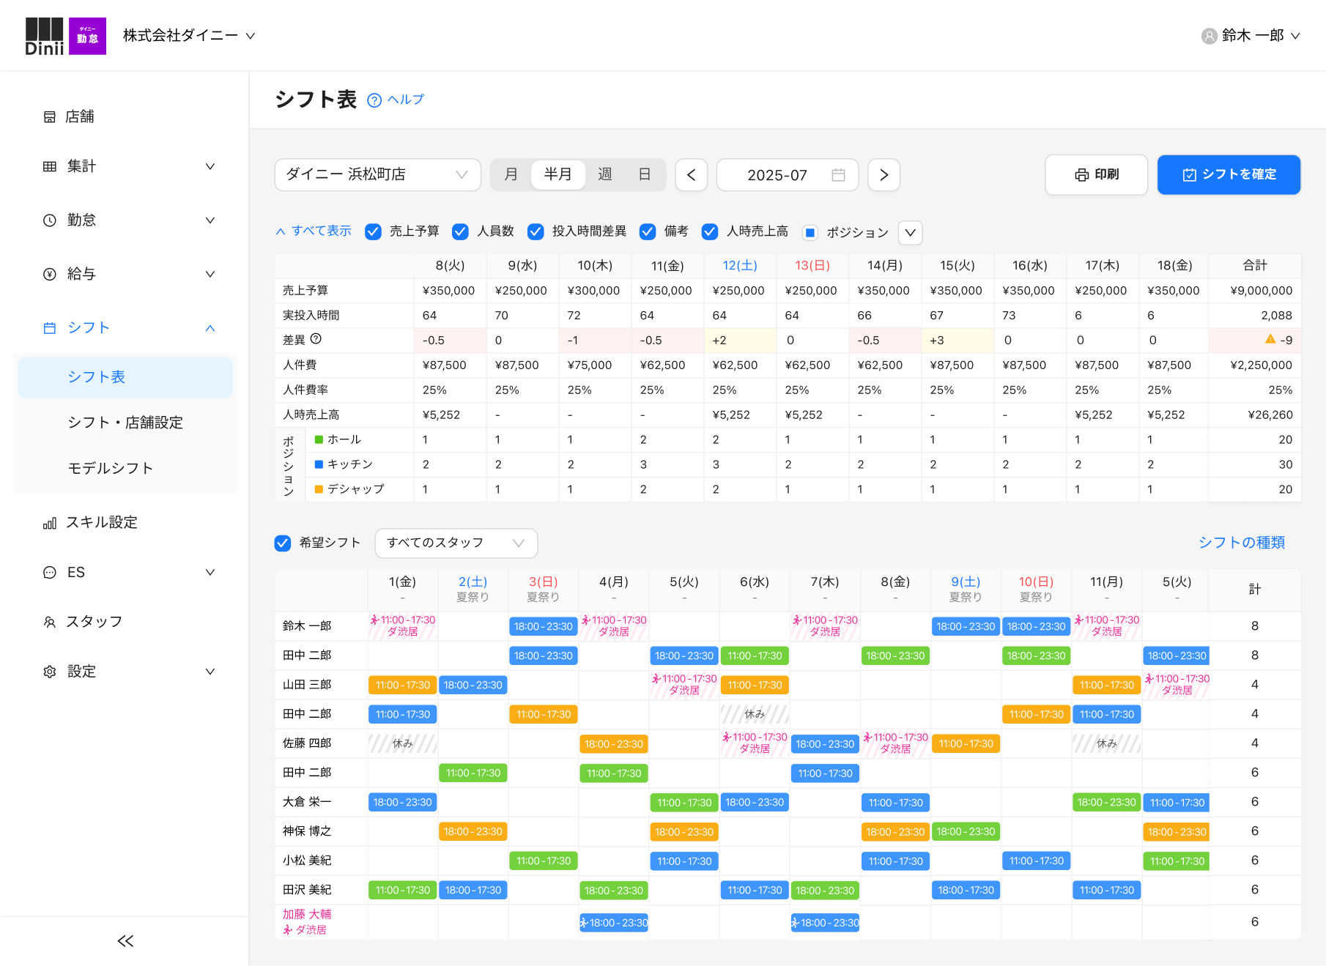Click the help question-mark icon
This screenshot has width=1326, height=966.
coord(374,100)
